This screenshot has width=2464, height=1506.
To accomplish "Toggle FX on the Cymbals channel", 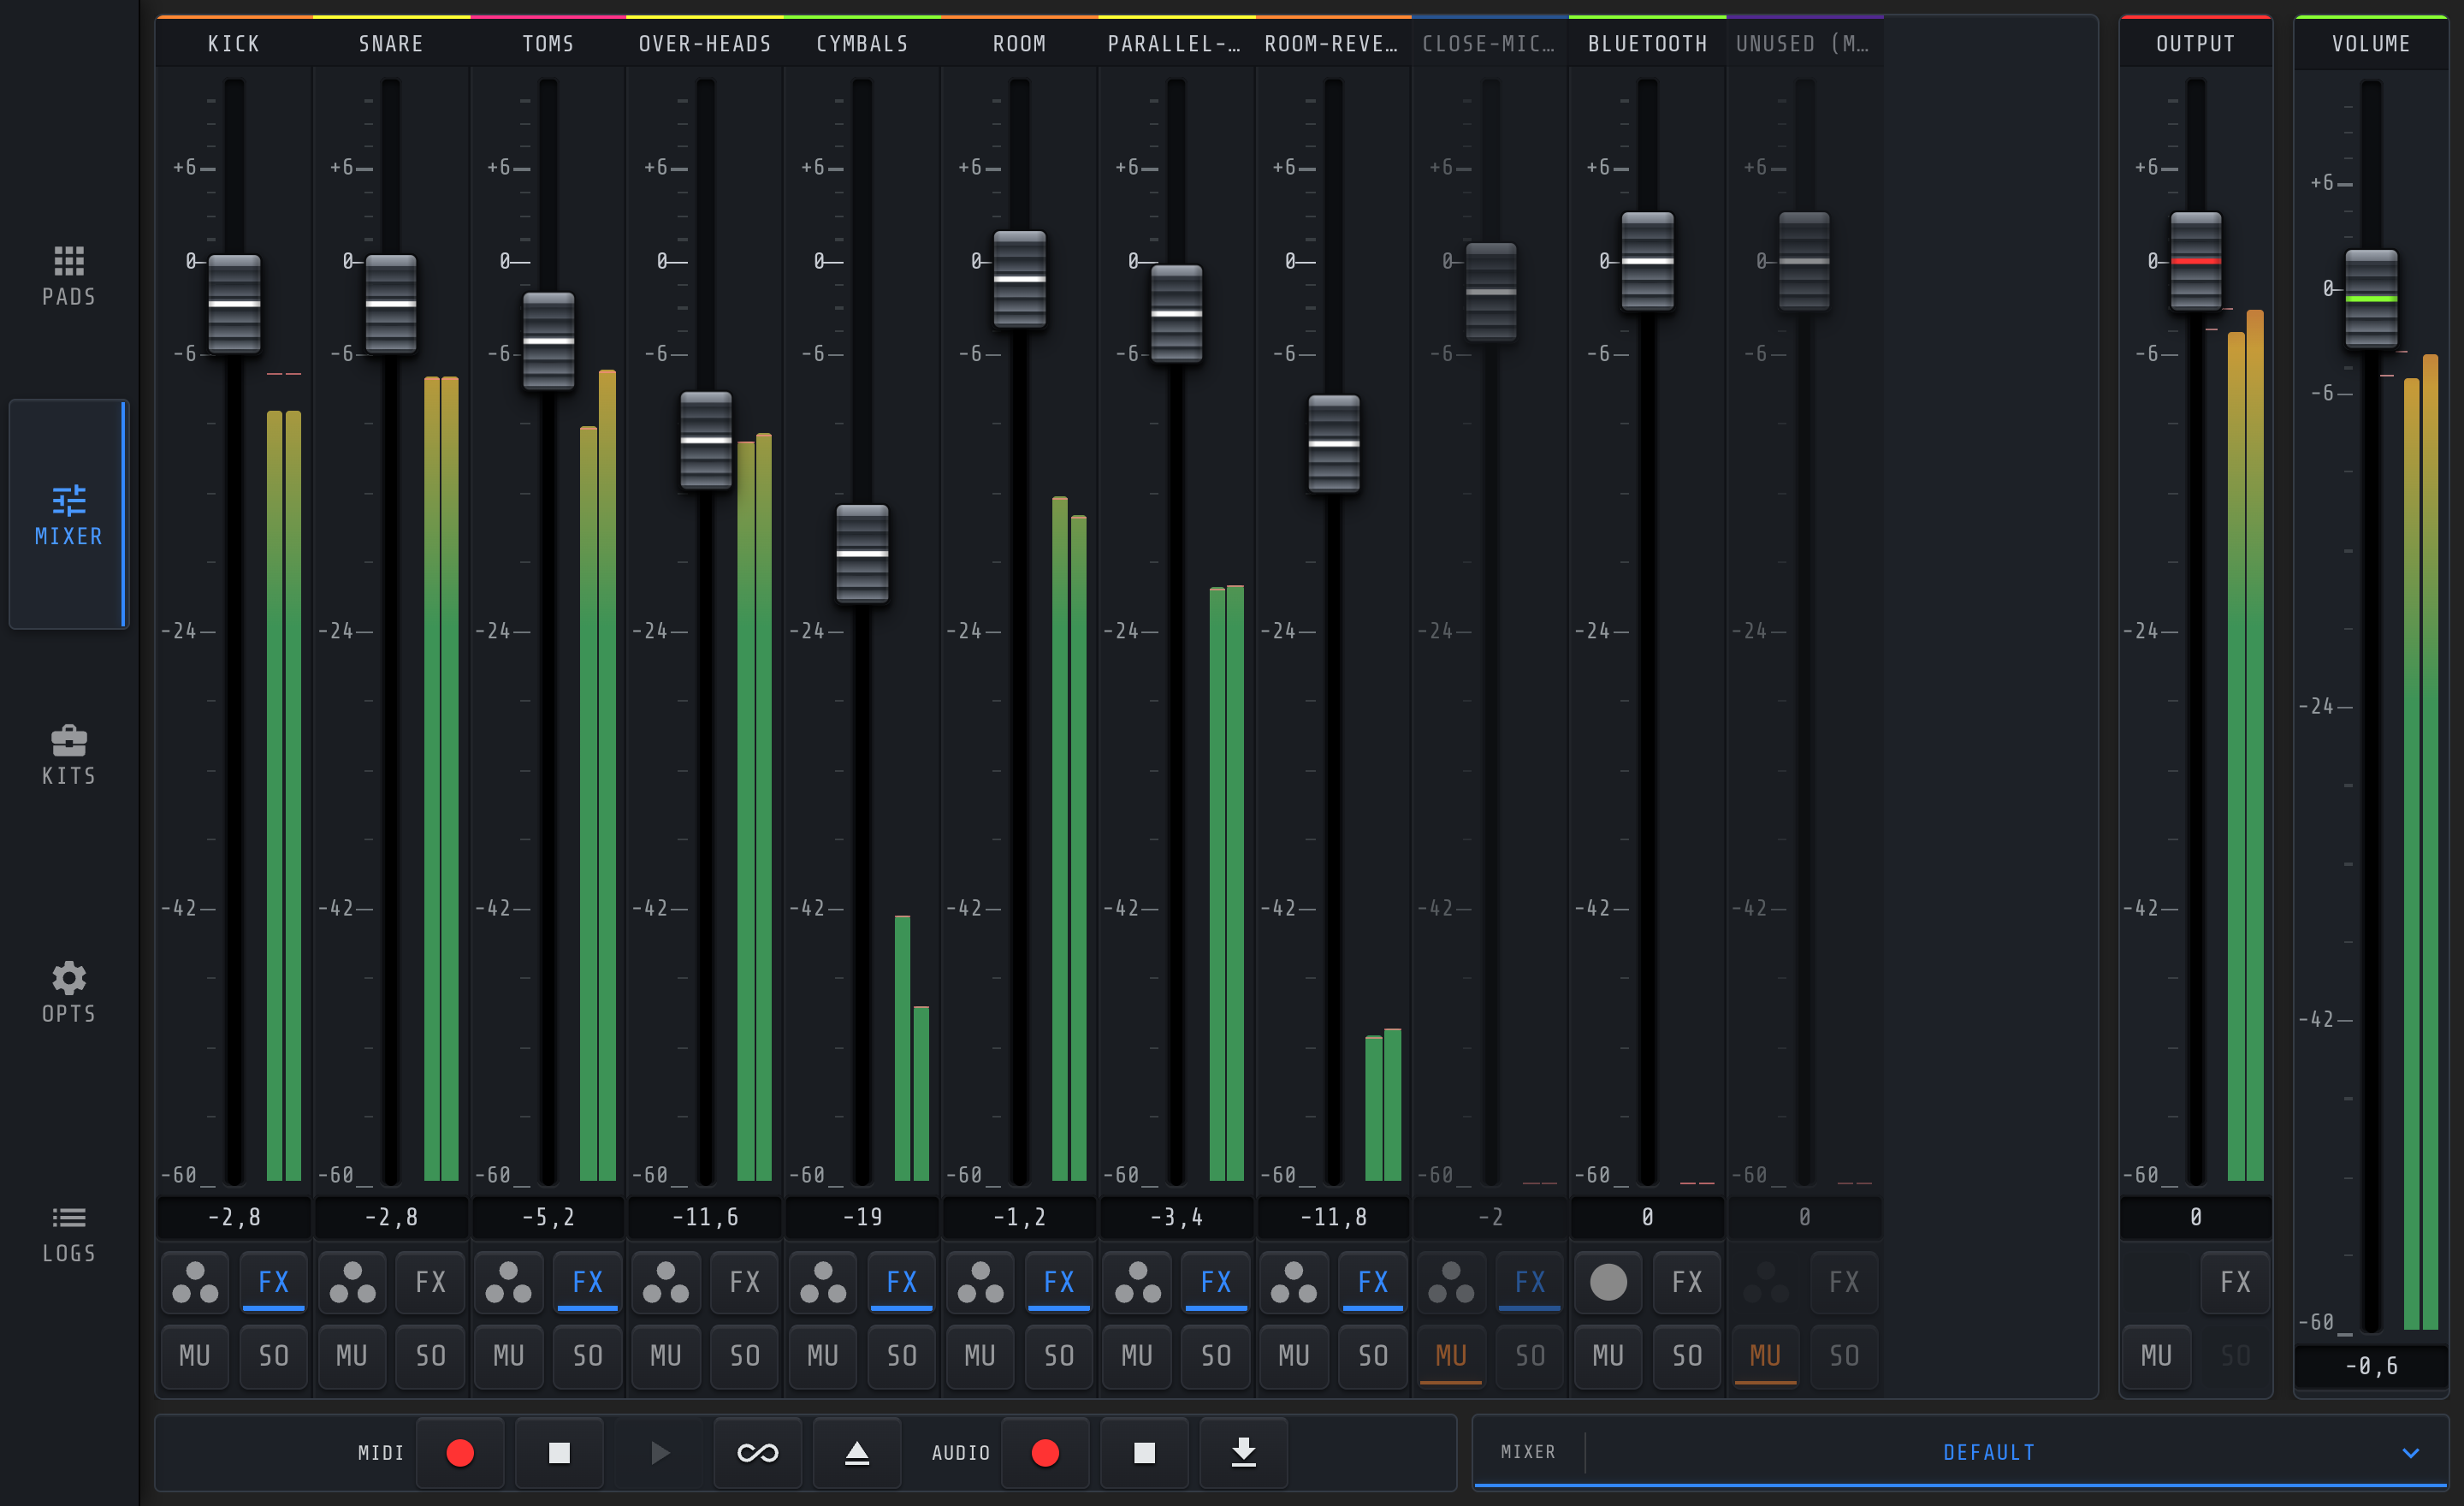I will 902,1282.
